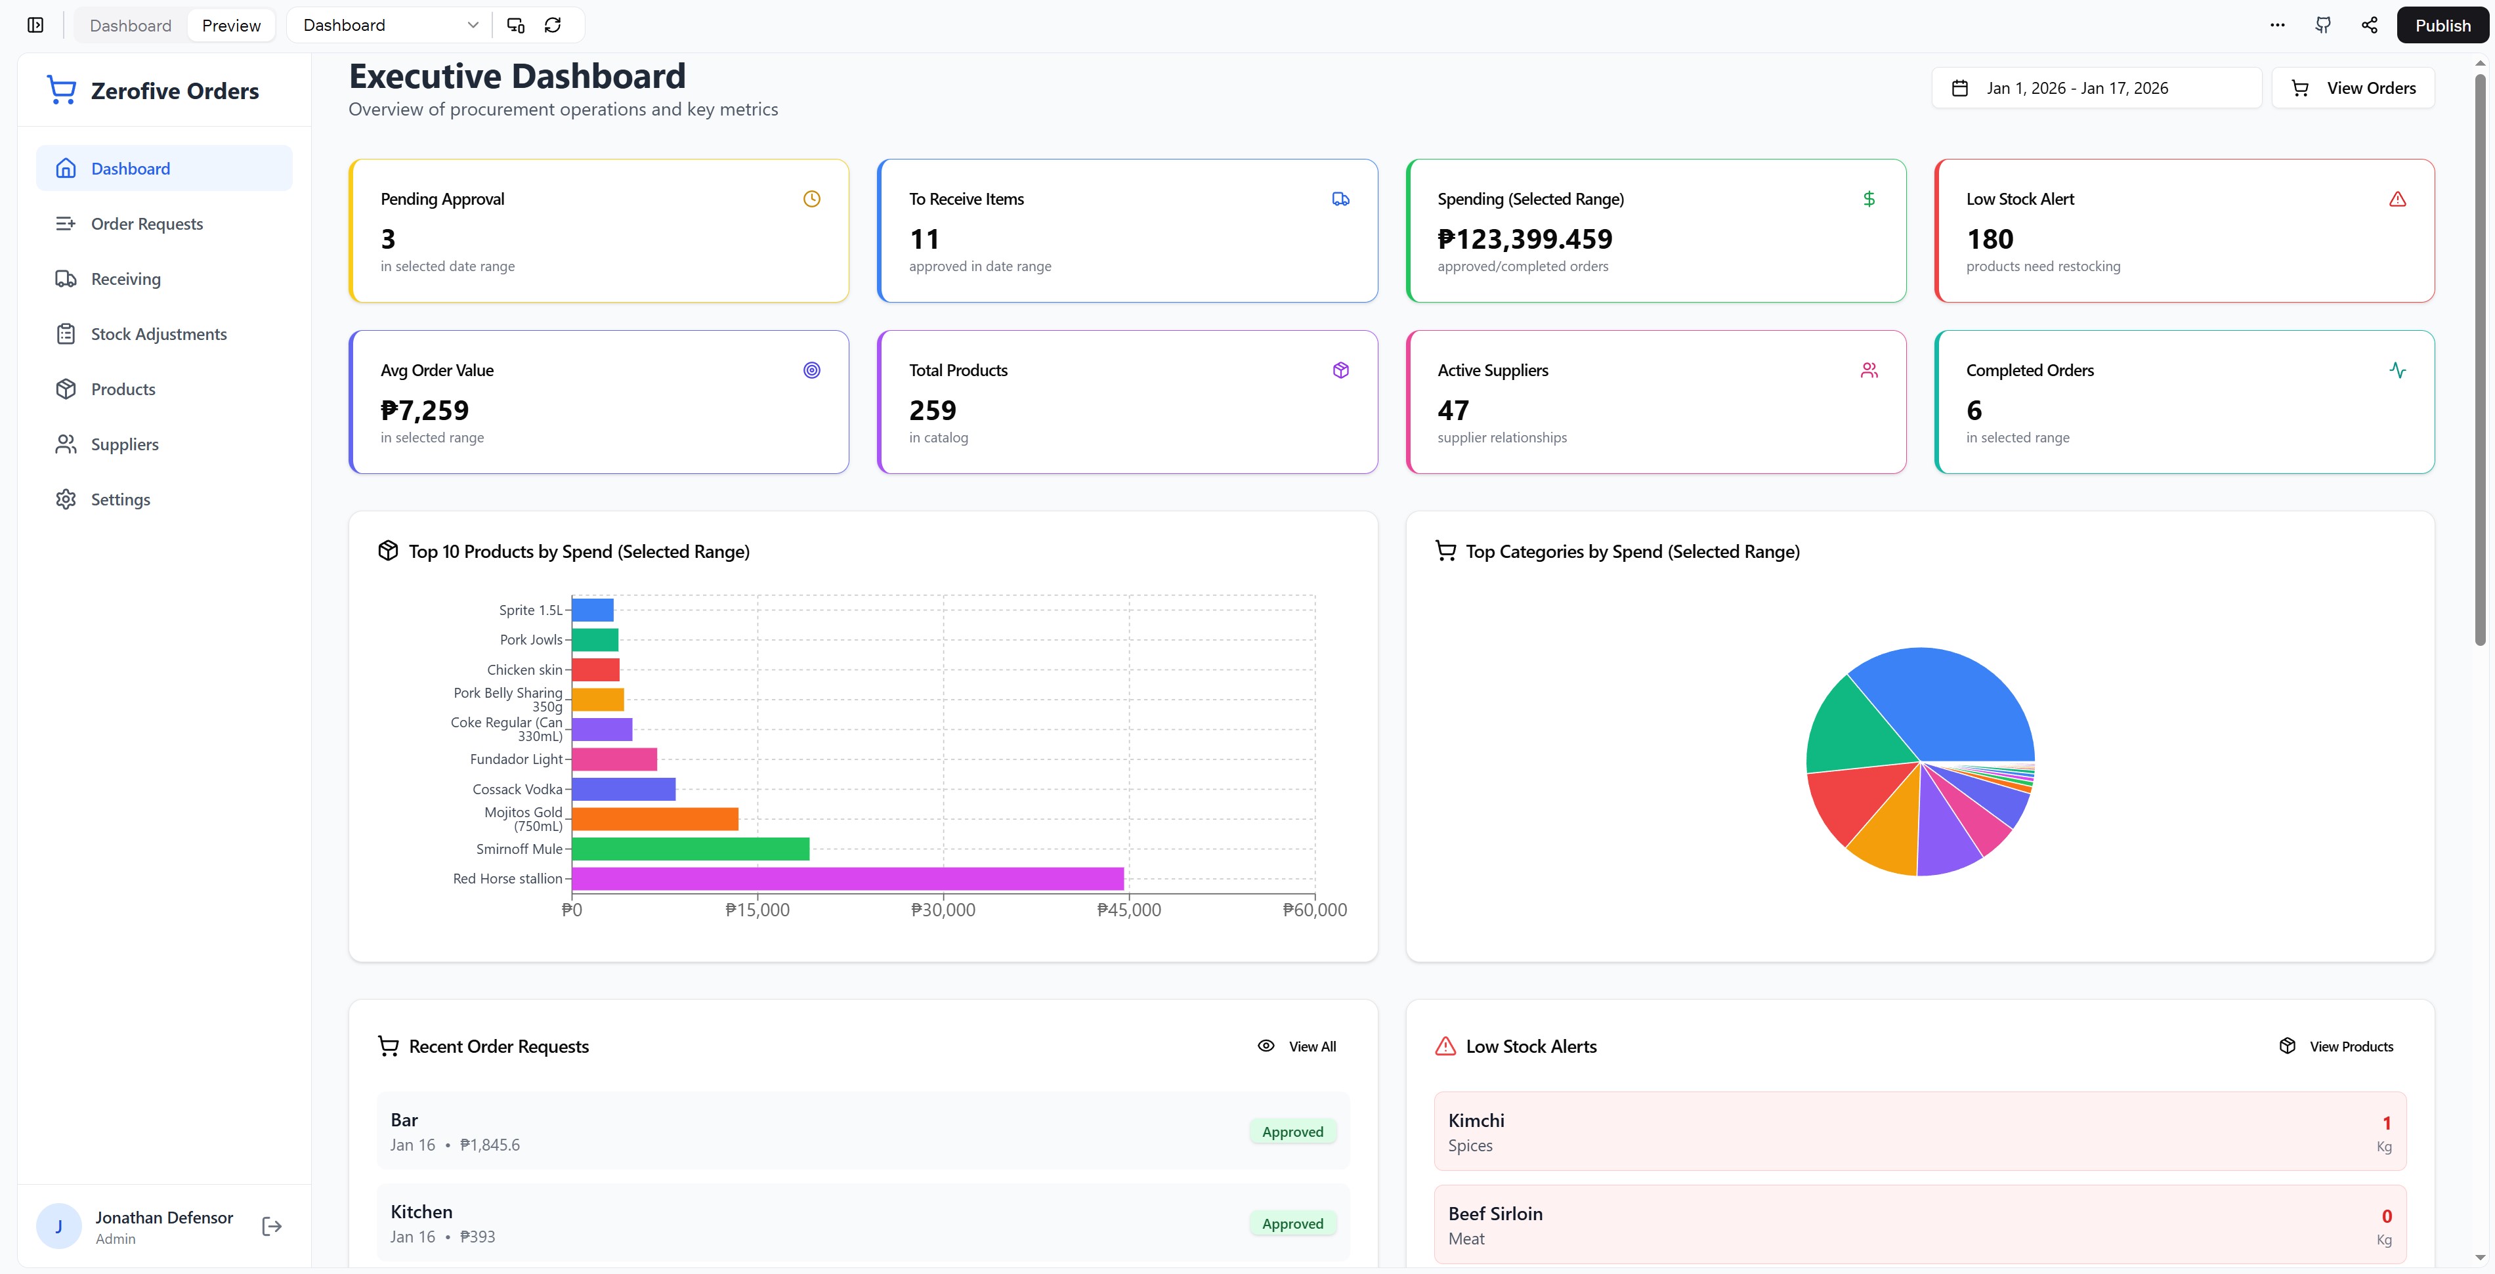Switch to the Dashboard tab in top bar
Image resolution: width=2495 pixels, height=1274 pixels.
pyautogui.click(x=131, y=25)
